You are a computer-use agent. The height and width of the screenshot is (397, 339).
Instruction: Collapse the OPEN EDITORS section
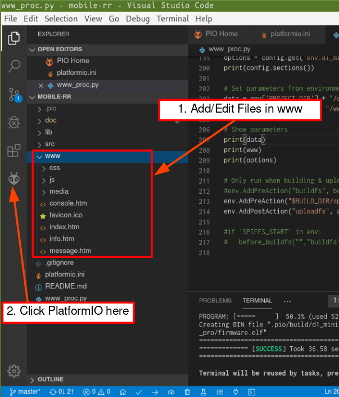pyautogui.click(x=107, y=49)
